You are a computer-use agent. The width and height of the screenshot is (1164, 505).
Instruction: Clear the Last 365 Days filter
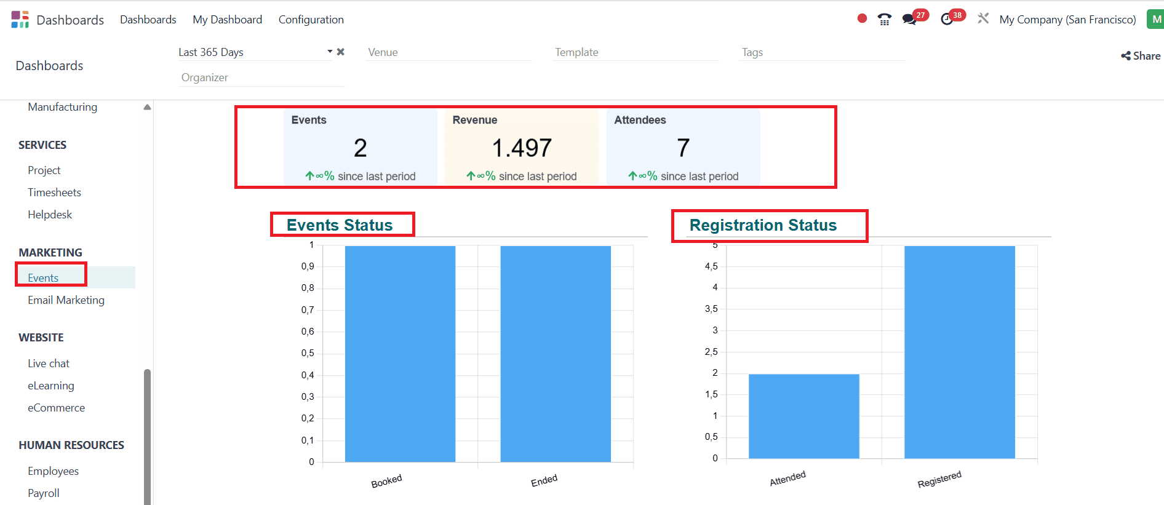(341, 52)
